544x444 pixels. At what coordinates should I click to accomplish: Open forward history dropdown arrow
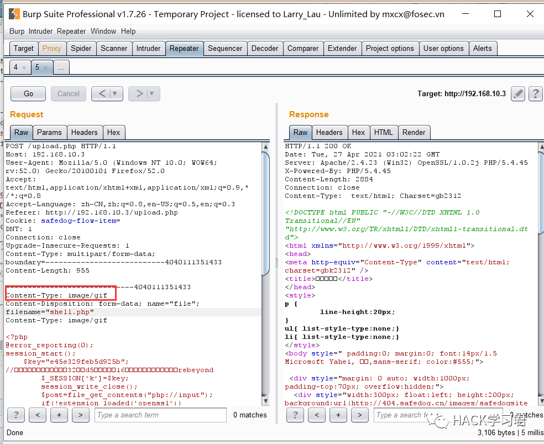tap(152, 93)
